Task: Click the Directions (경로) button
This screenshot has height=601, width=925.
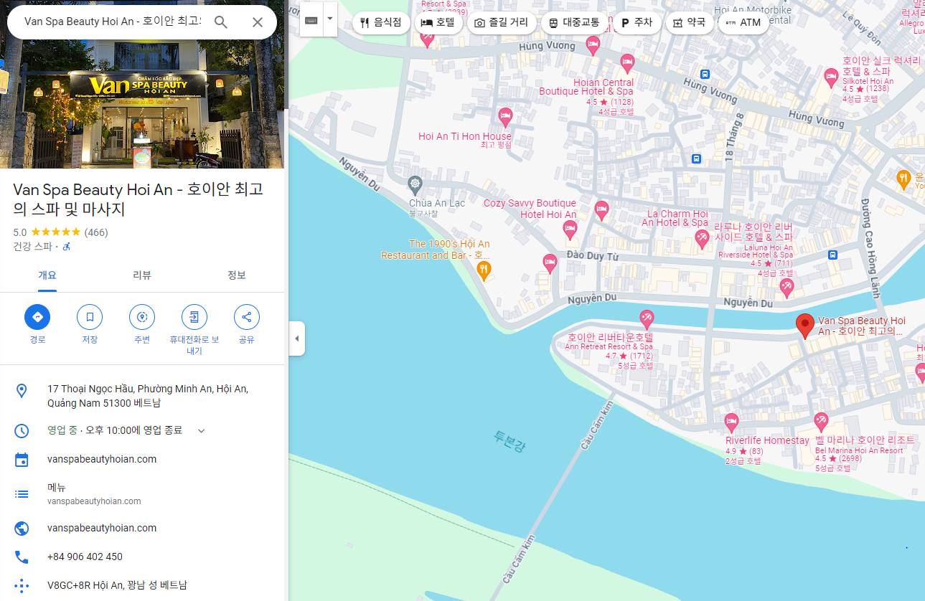Action: (x=37, y=317)
